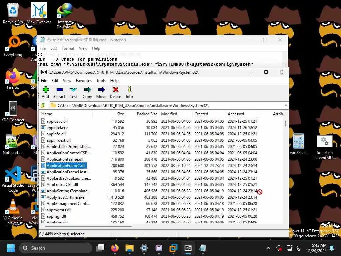Click the Add toolbar button in 7-Zip

45,92
